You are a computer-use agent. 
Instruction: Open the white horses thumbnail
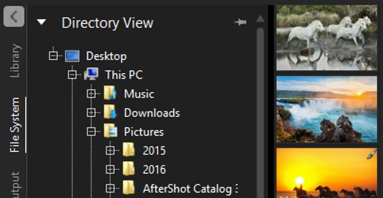[x=327, y=37]
